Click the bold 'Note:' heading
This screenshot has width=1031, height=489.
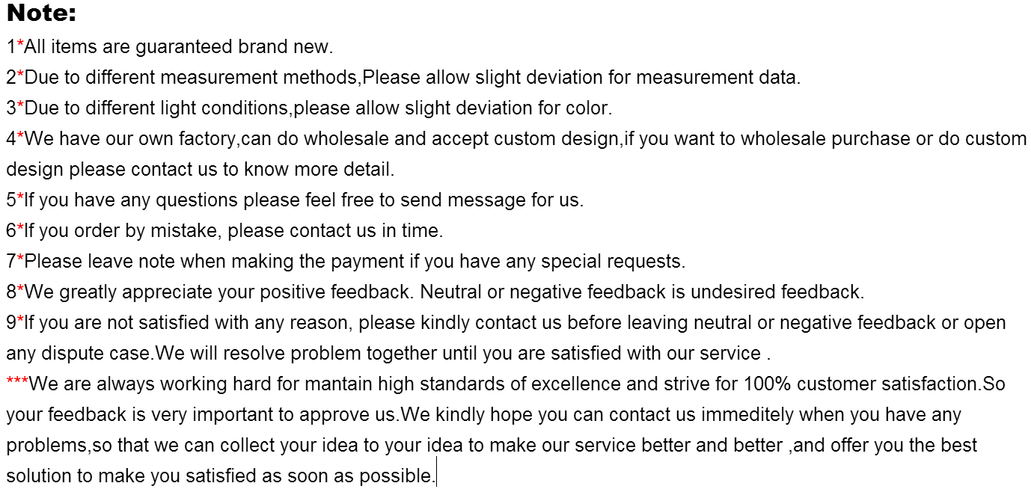pos(42,13)
